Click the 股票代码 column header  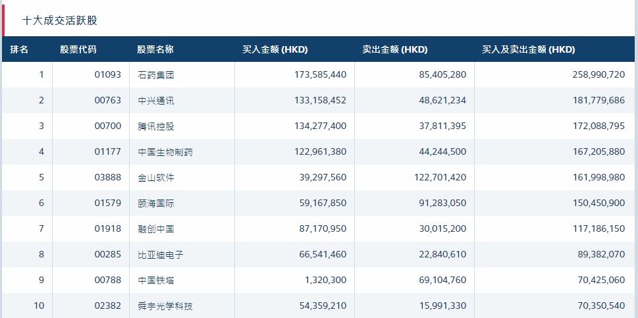[x=78, y=49]
